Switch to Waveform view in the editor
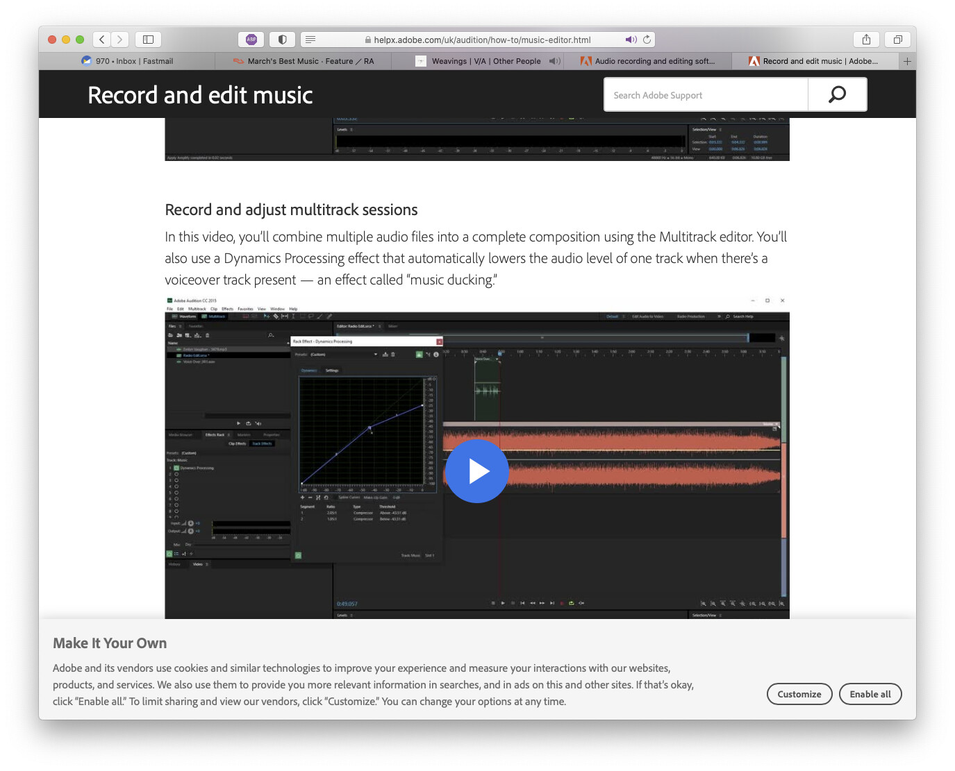The height and width of the screenshot is (771, 955). coord(187,316)
